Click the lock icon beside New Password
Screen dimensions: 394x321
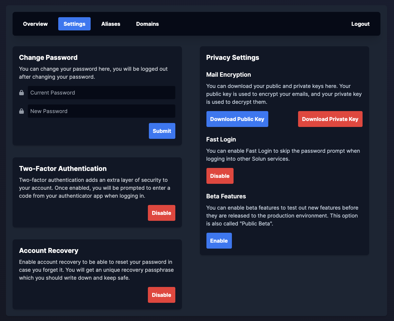click(x=22, y=111)
